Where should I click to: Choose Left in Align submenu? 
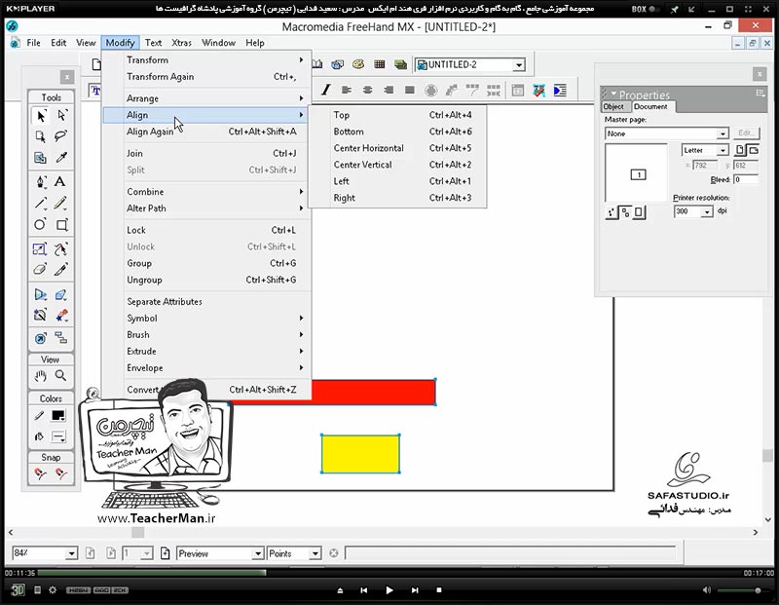[x=397, y=181]
